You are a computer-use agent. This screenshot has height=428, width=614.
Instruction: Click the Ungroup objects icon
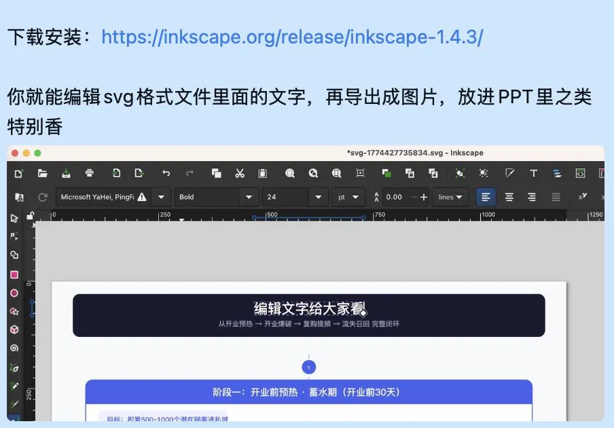(484, 173)
